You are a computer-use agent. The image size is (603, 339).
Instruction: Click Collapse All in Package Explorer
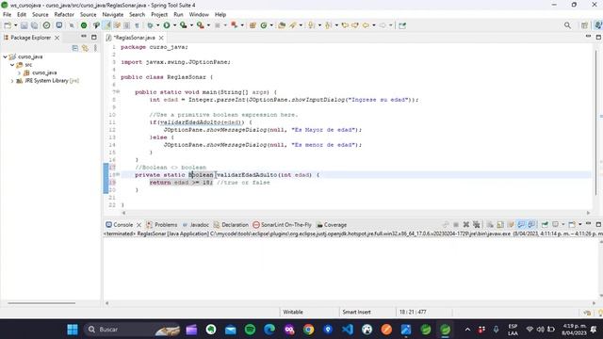point(75,48)
